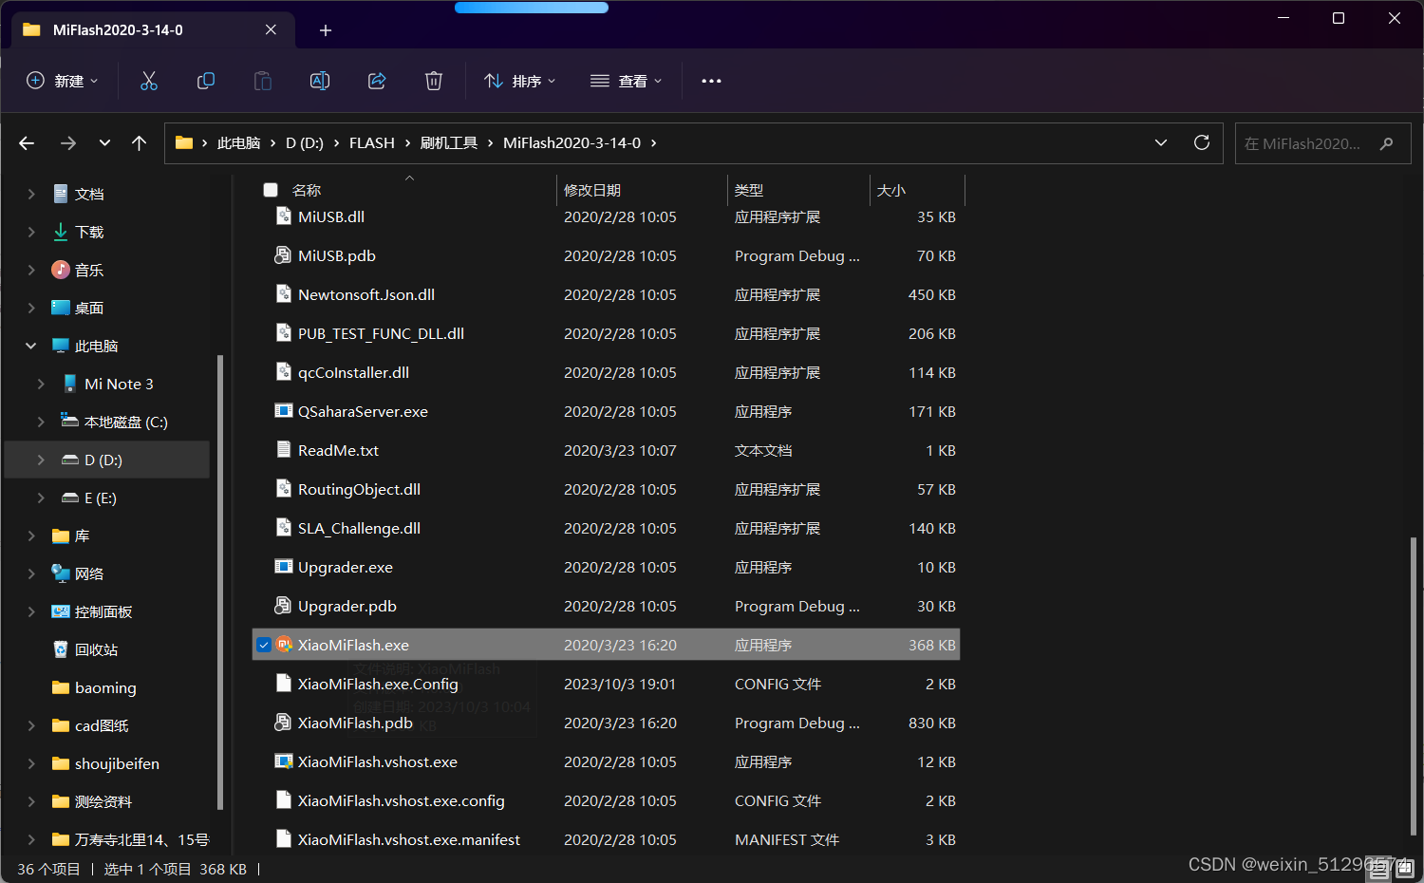Open address bar history dropdown

tap(1161, 142)
